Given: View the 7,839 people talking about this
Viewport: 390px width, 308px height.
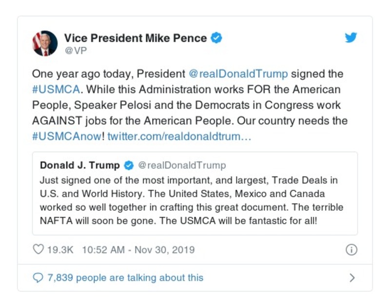Looking at the screenshot, I should coord(125,278).
